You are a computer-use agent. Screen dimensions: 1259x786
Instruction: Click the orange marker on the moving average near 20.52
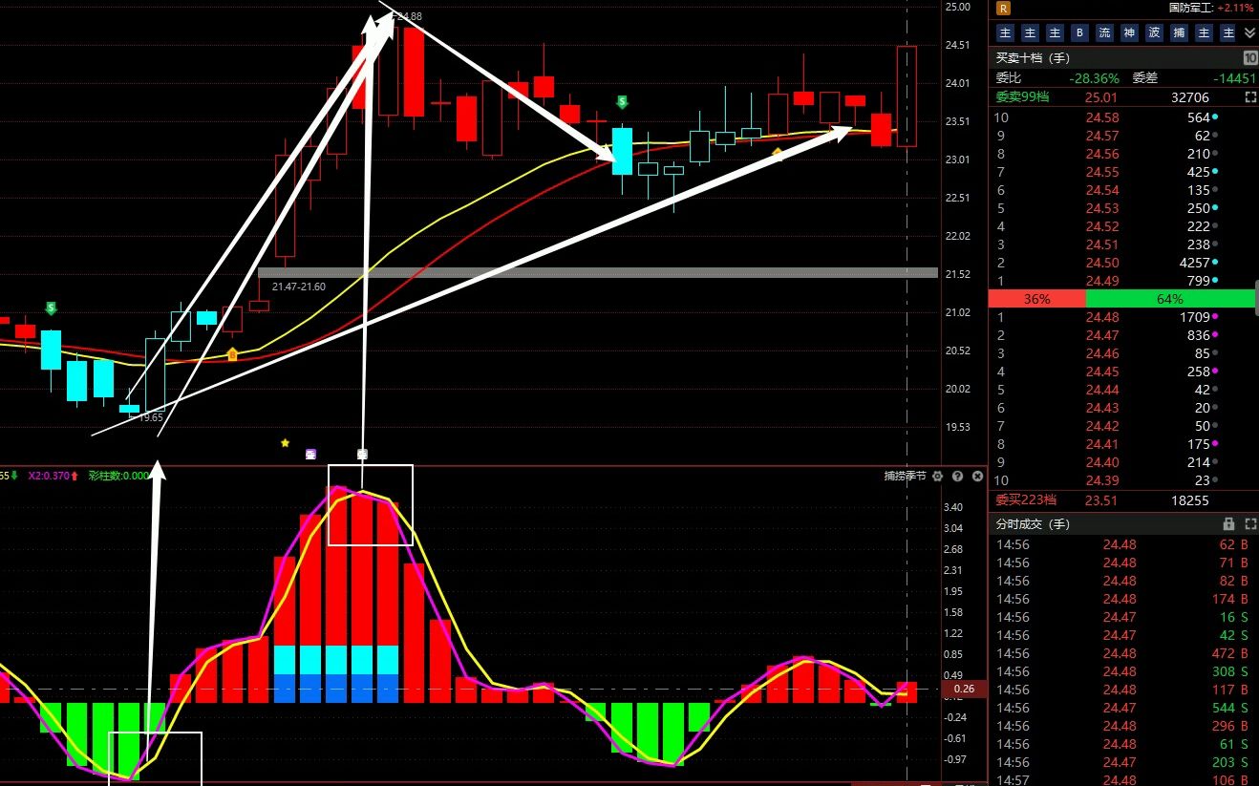pyautogui.click(x=232, y=354)
